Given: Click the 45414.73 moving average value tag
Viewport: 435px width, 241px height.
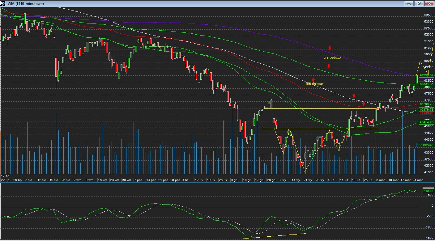Looking at the screenshot, I should click(427, 122).
